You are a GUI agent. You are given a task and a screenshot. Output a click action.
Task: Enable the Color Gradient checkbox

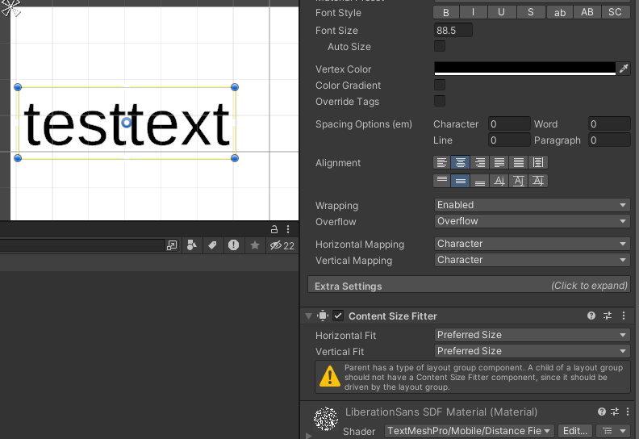coord(439,85)
